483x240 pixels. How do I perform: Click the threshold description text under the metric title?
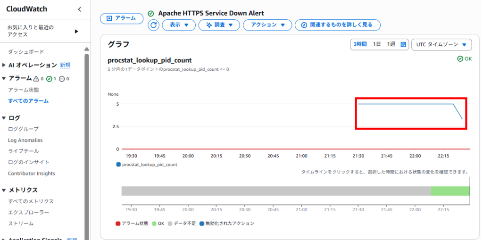pos(168,70)
